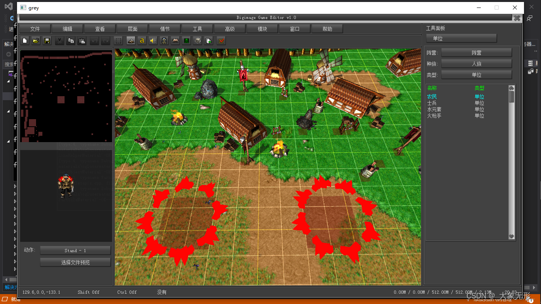The width and height of the screenshot is (541, 304).
Task: Open the 编辑 menu
Action: tap(68, 29)
